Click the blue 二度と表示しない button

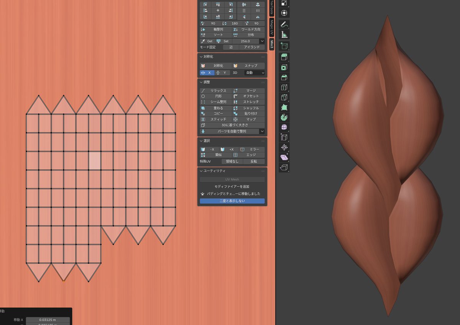pyautogui.click(x=232, y=201)
